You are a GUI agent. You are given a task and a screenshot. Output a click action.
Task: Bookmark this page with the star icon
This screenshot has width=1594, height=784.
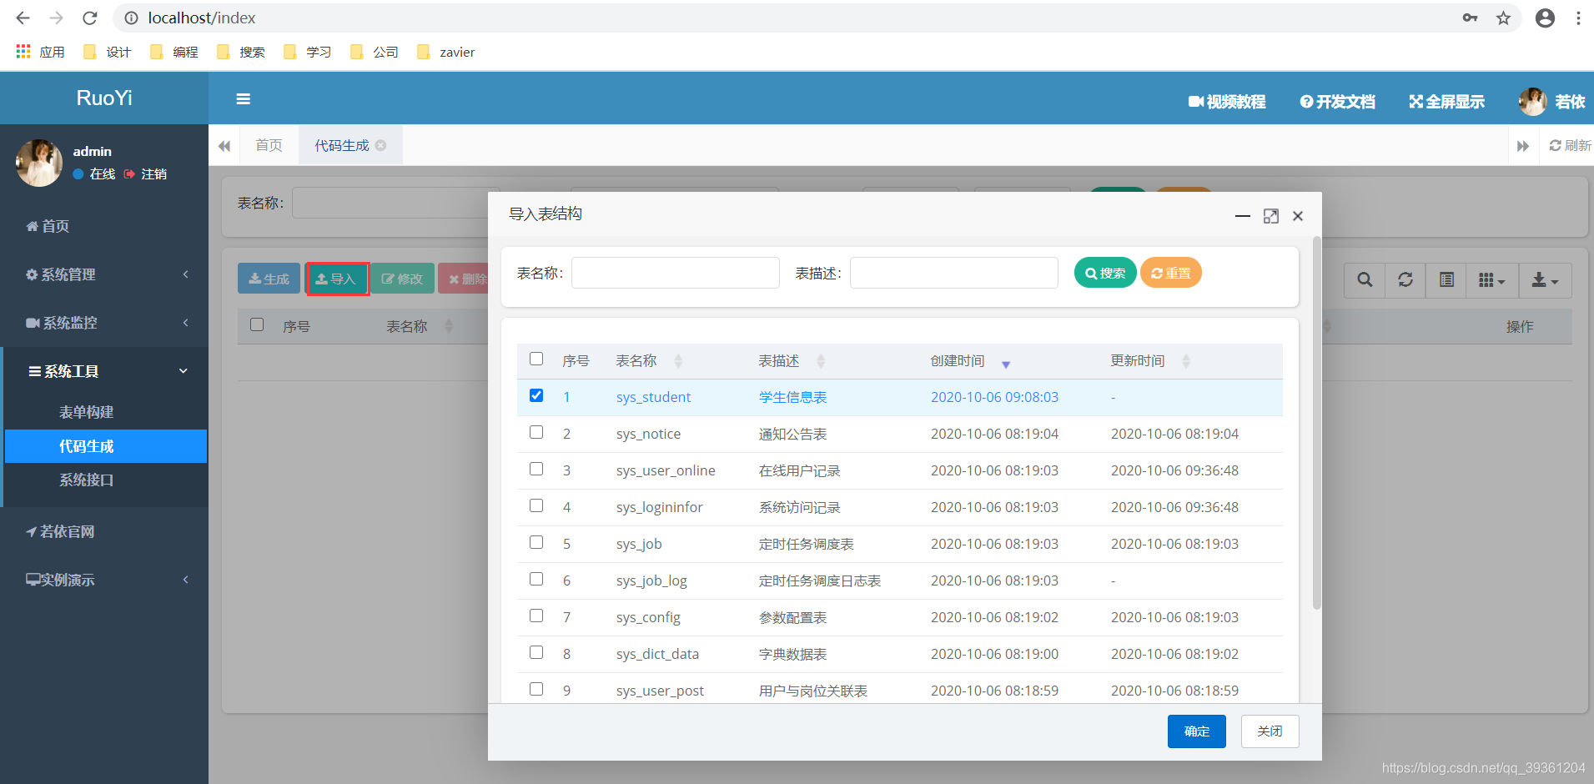[x=1503, y=18]
